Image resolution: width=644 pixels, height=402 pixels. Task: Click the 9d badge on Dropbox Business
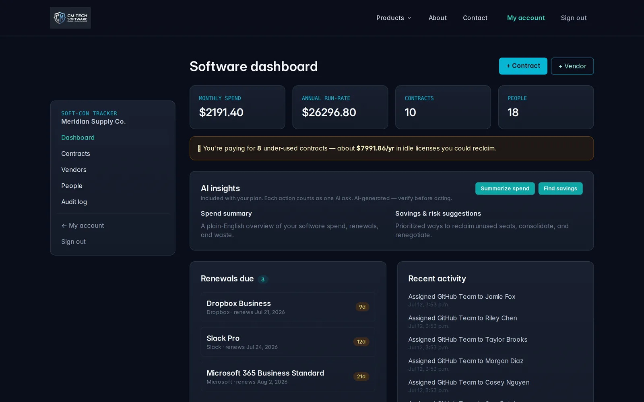click(x=362, y=307)
